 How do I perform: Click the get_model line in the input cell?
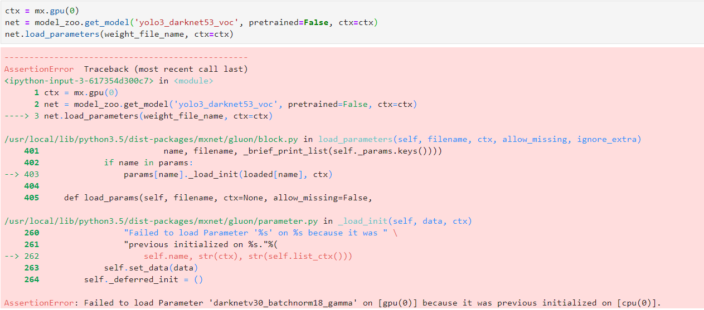tap(191, 22)
